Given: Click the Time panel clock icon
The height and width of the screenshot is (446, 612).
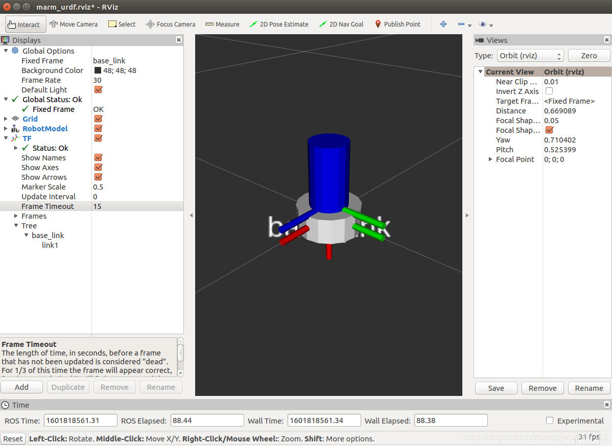Looking at the screenshot, I should click(5, 405).
